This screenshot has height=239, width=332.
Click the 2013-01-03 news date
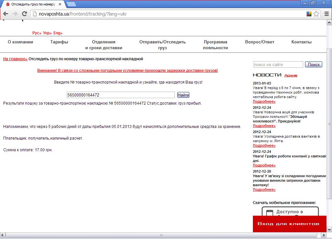tap(262, 83)
